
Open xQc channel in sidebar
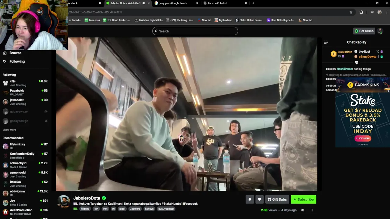[25, 83]
